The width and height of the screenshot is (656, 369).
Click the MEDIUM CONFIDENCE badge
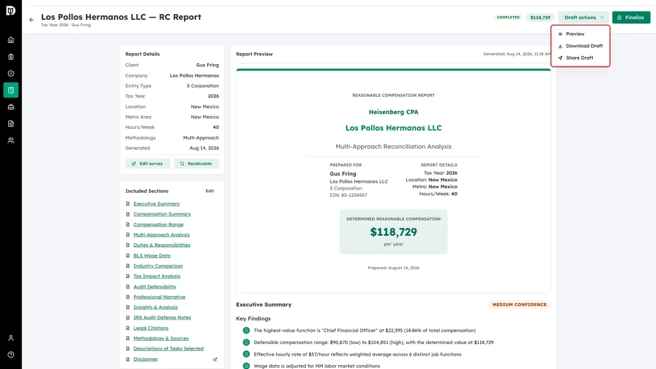coord(519,304)
